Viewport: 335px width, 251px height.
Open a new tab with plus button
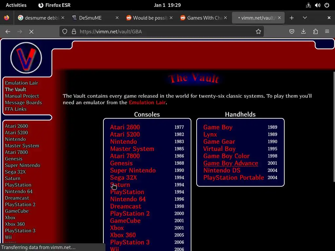point(291,18)
